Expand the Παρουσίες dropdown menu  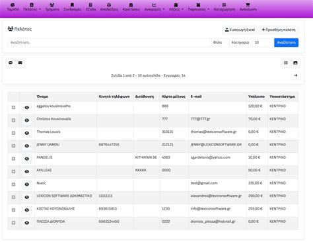pos(198,7)
